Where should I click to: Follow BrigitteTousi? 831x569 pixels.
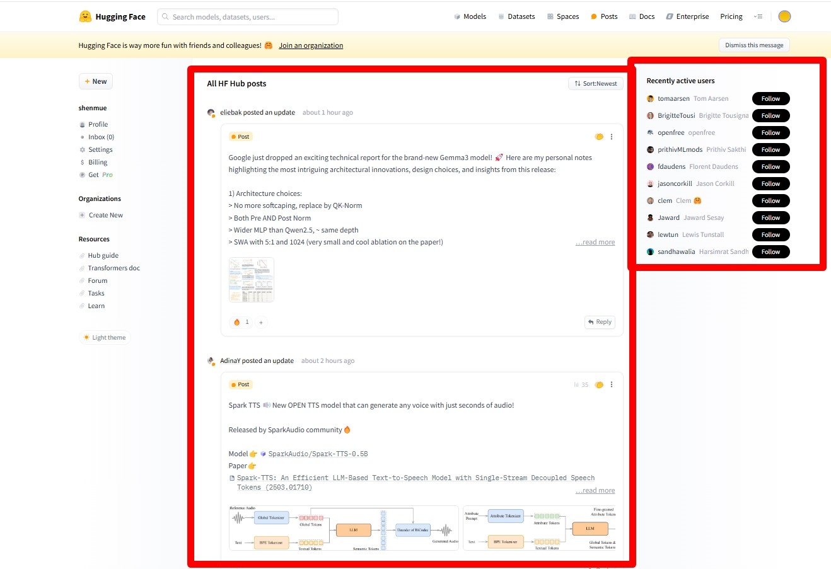[770, 116]
